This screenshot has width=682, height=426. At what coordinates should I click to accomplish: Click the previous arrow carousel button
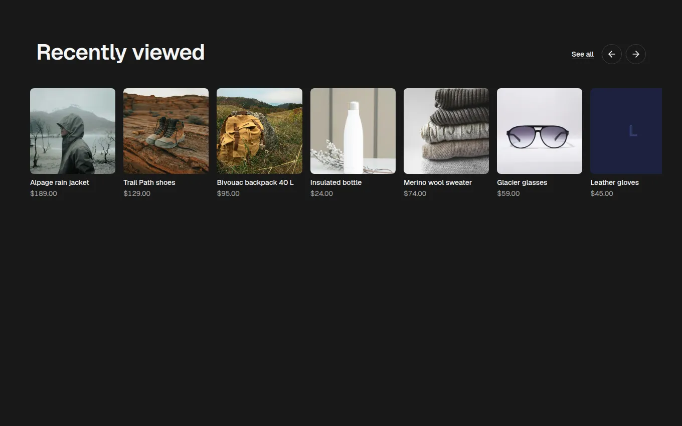click(611, 54)
